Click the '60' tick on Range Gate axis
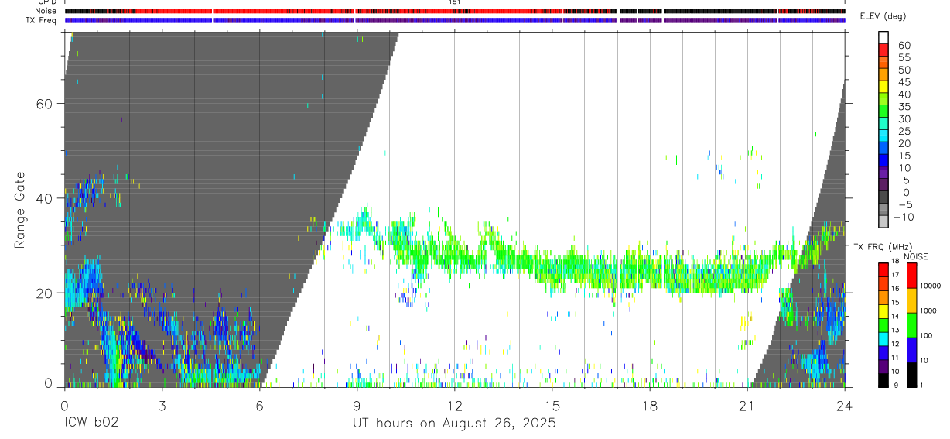 click(45, 104)
